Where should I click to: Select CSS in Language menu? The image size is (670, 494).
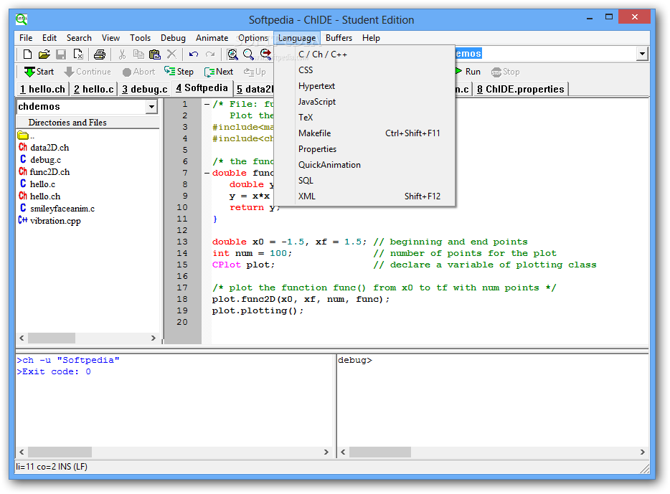364,70
